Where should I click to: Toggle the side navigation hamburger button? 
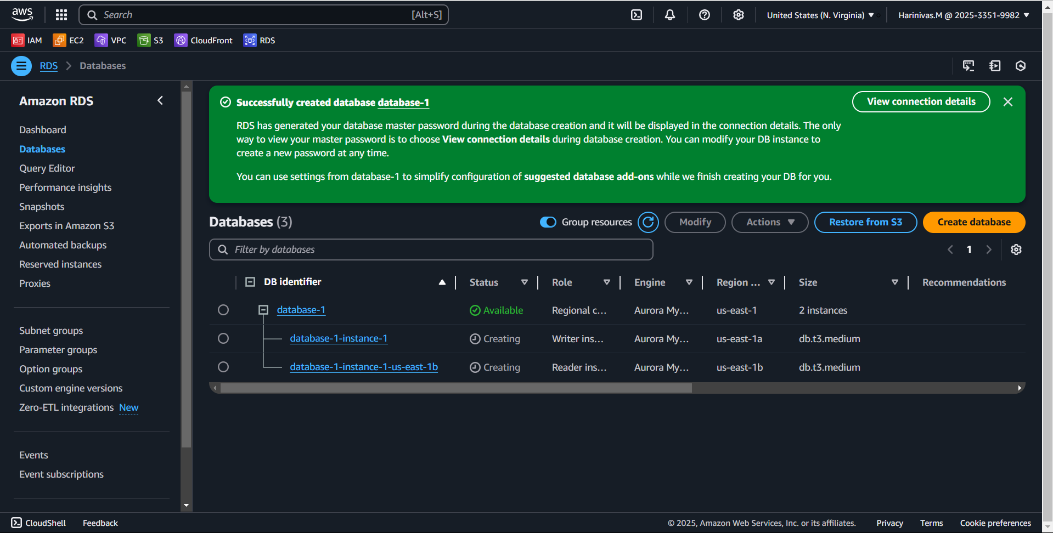(x=21, y=66)
